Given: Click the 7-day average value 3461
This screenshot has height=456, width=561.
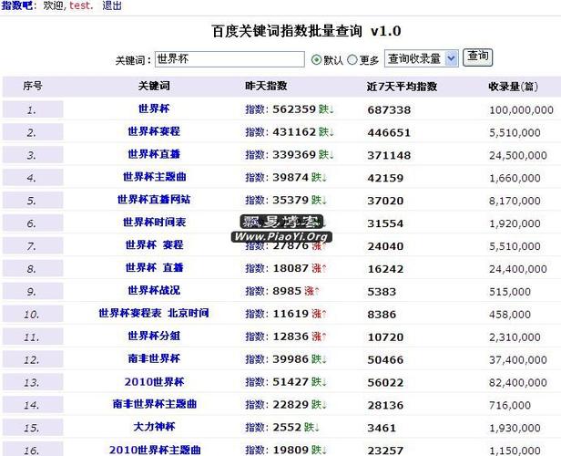Looking at the screenshot, I should (x=382, y=428).
